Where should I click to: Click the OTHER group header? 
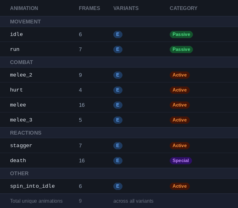(119, 173)
